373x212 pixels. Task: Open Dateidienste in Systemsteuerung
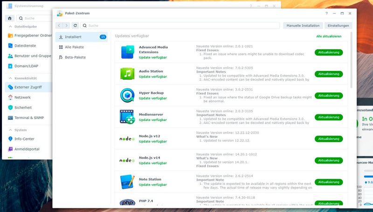(x=28, y=46)
